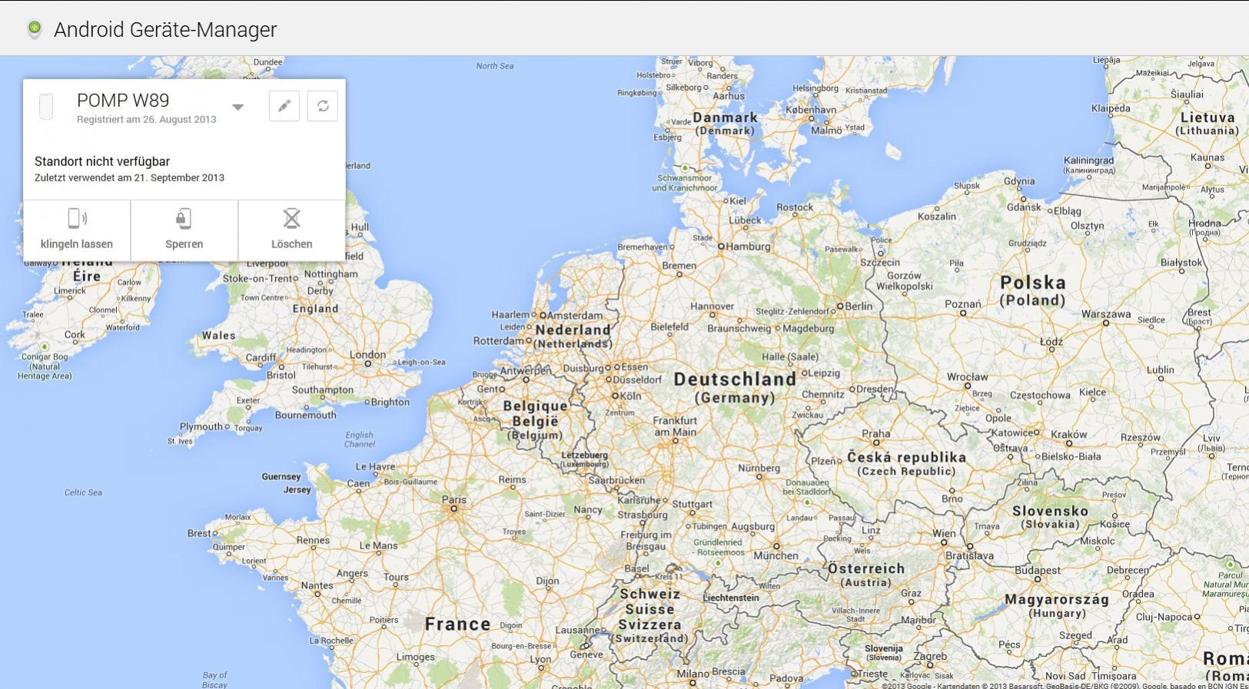Open the POMP W89 device dropdown arrow

click(x=238, y=107)
